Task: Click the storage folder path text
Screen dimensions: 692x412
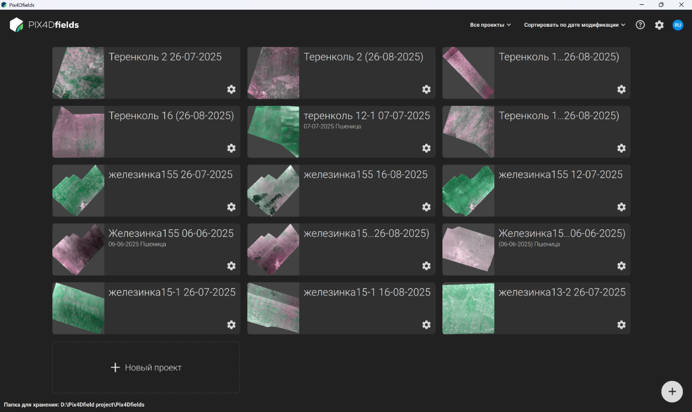Action: 74,405
